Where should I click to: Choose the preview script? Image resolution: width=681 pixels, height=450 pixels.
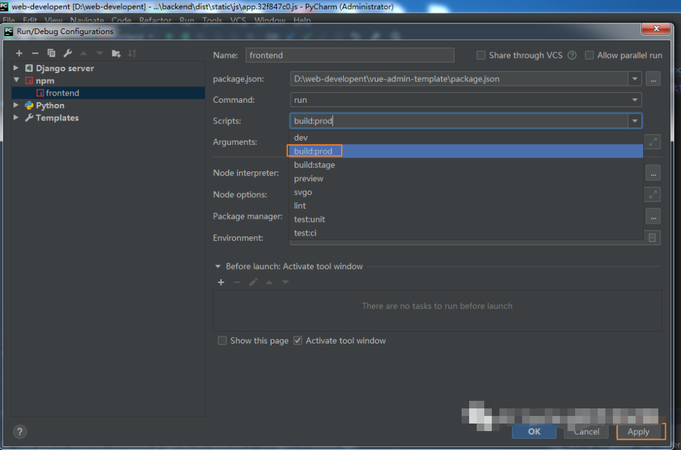(x=465, y=178)
